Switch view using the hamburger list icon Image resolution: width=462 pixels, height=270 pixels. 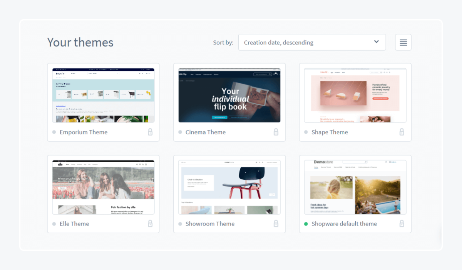pos(403,42)
